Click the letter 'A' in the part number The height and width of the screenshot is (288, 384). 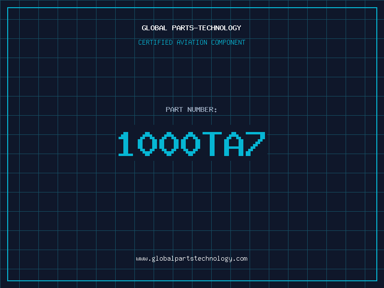click(x=234, y=144)
